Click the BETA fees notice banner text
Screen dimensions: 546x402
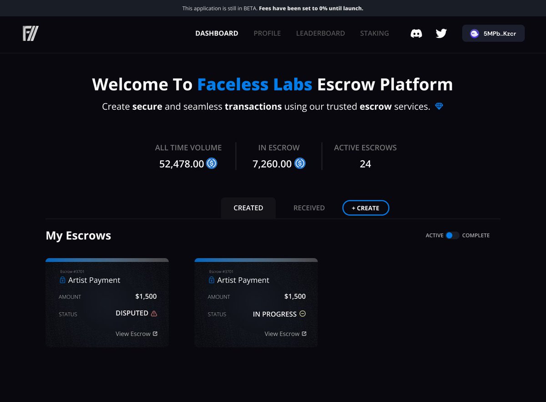click(273, 8)
